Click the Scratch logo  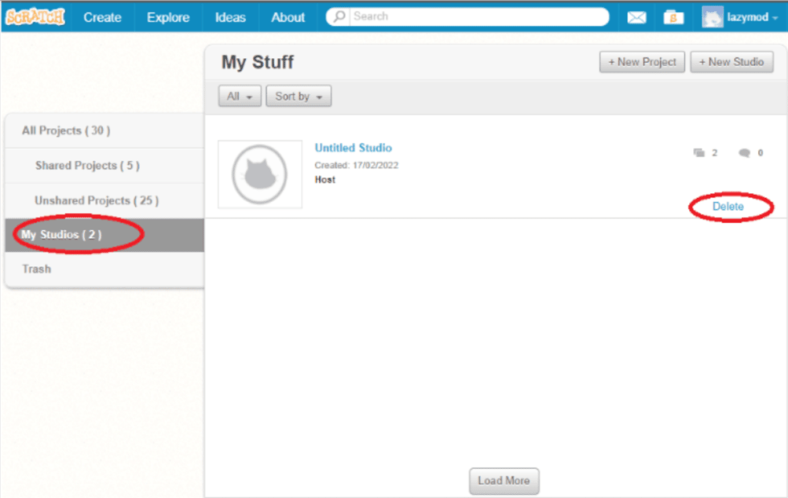tap(34, 14)
